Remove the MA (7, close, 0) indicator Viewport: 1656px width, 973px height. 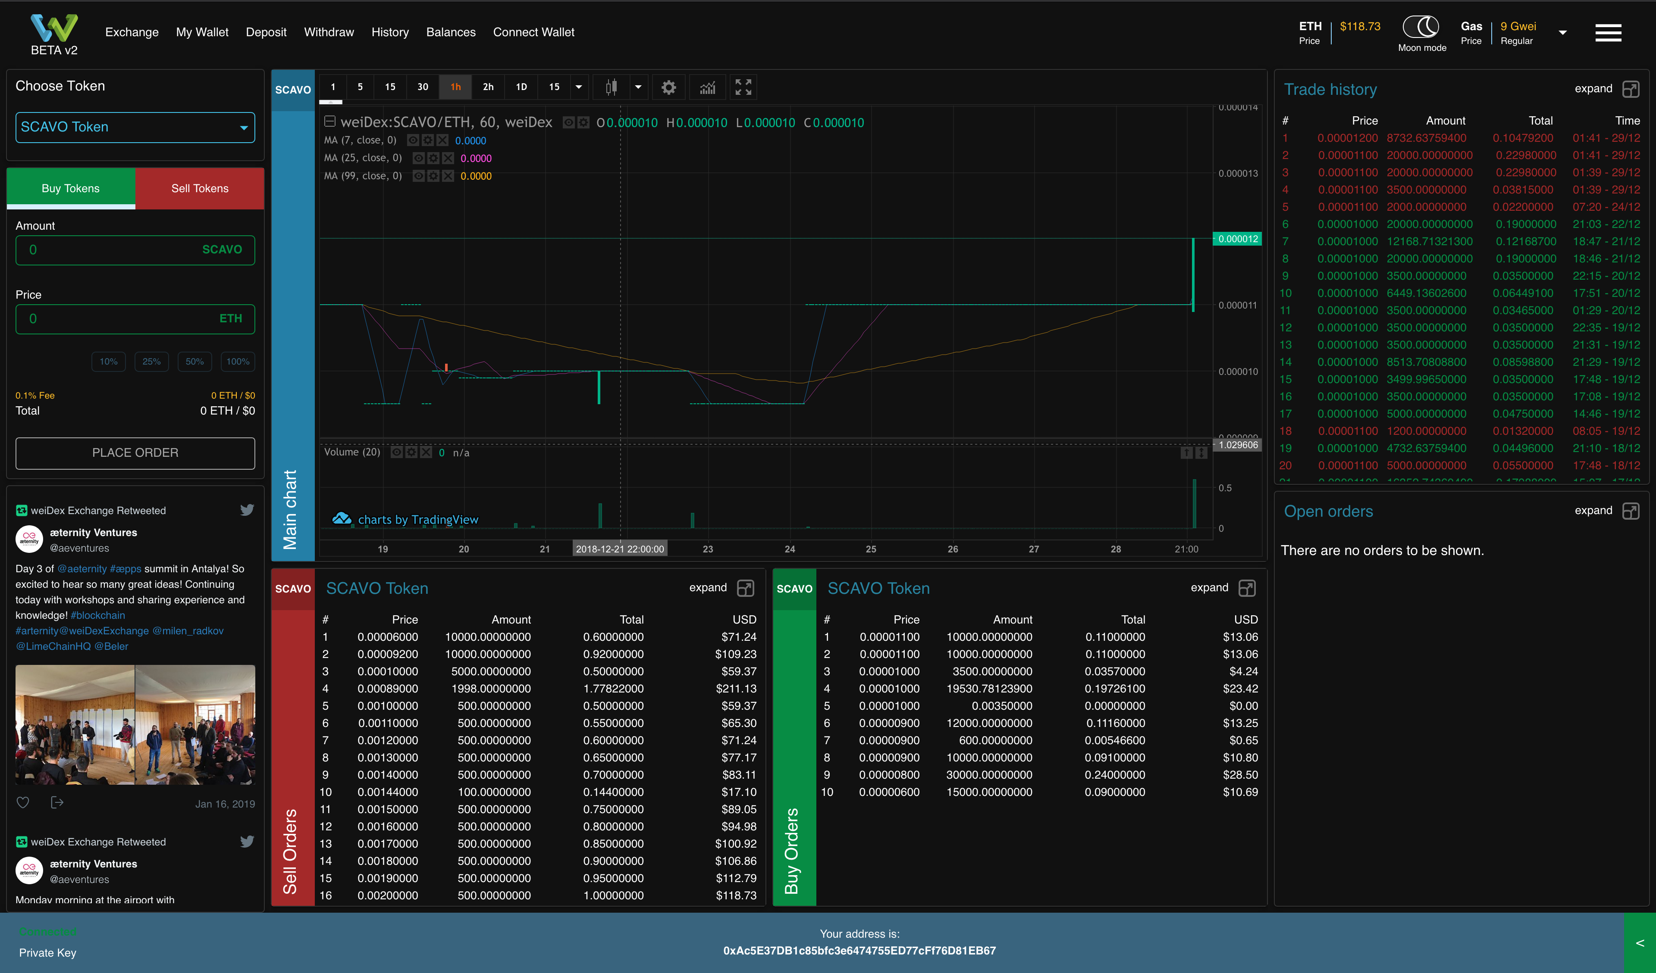(x=443, y=140)
